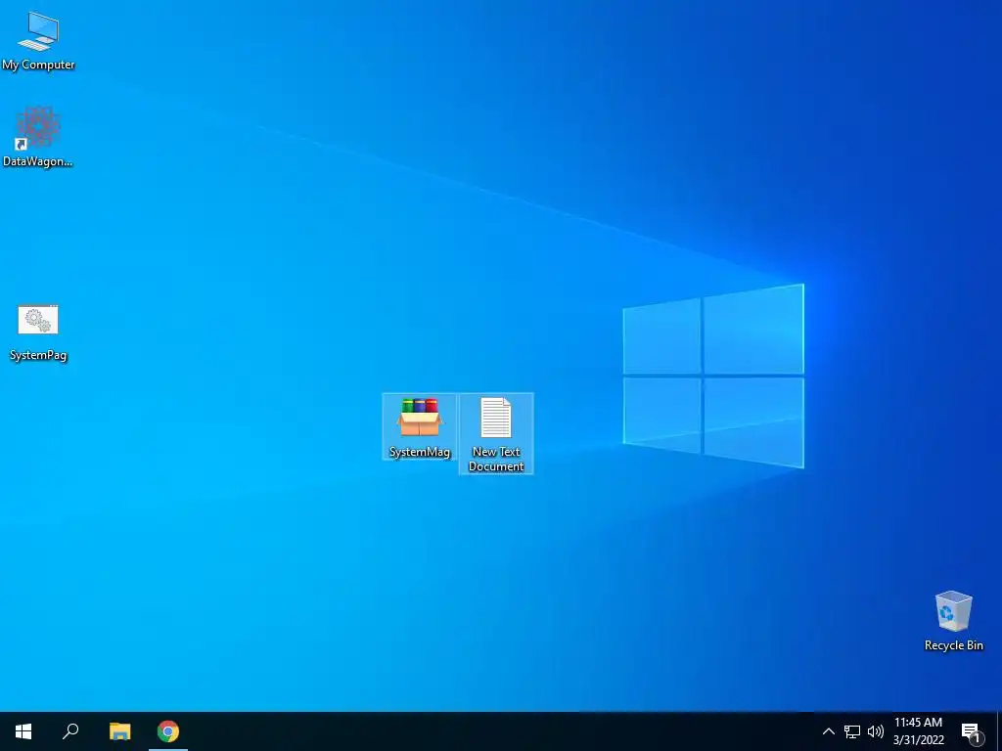This screenshot has width=1002, height=751.
Task: Click the New Text Document label
Action: [496, 459]
